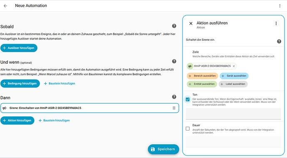
Task: Click the Dann heading
Action: (5, 98)
